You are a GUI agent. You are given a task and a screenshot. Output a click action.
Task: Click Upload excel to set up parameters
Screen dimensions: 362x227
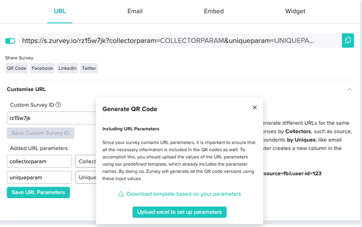coord(179,212)
